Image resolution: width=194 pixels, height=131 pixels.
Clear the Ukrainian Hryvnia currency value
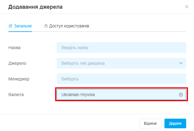tap(181, 95)
